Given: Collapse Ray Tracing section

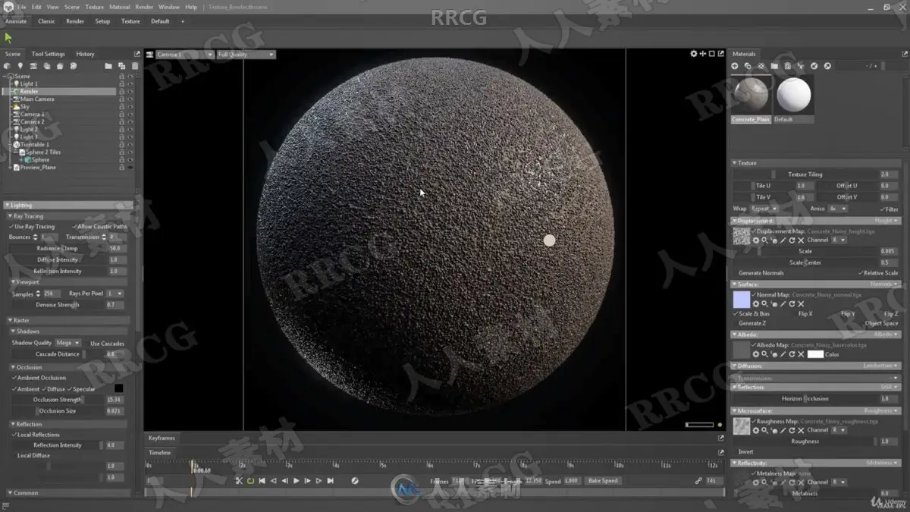Looking at the screenshot, I should [11, 216].
